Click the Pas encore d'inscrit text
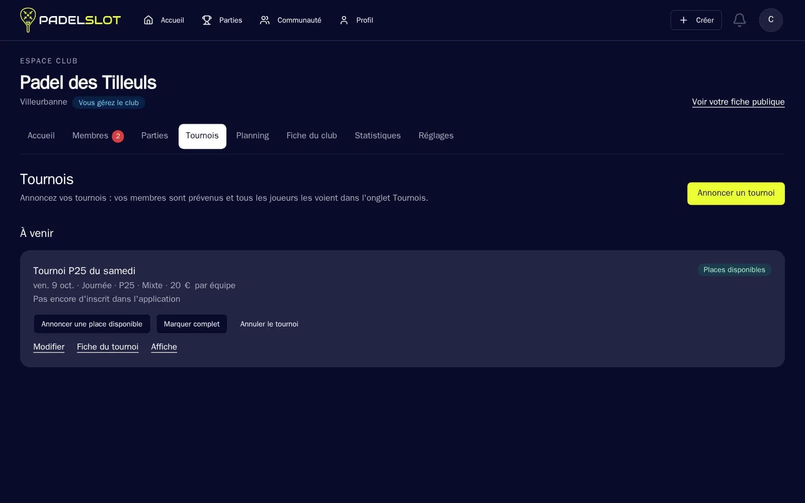The height and width of the screenshot is (503, 805). pos(107,299)
